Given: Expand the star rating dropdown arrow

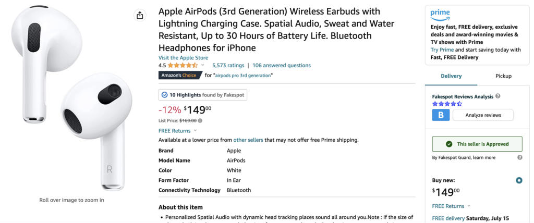Looking at the screenshot, I should (203, 65).
